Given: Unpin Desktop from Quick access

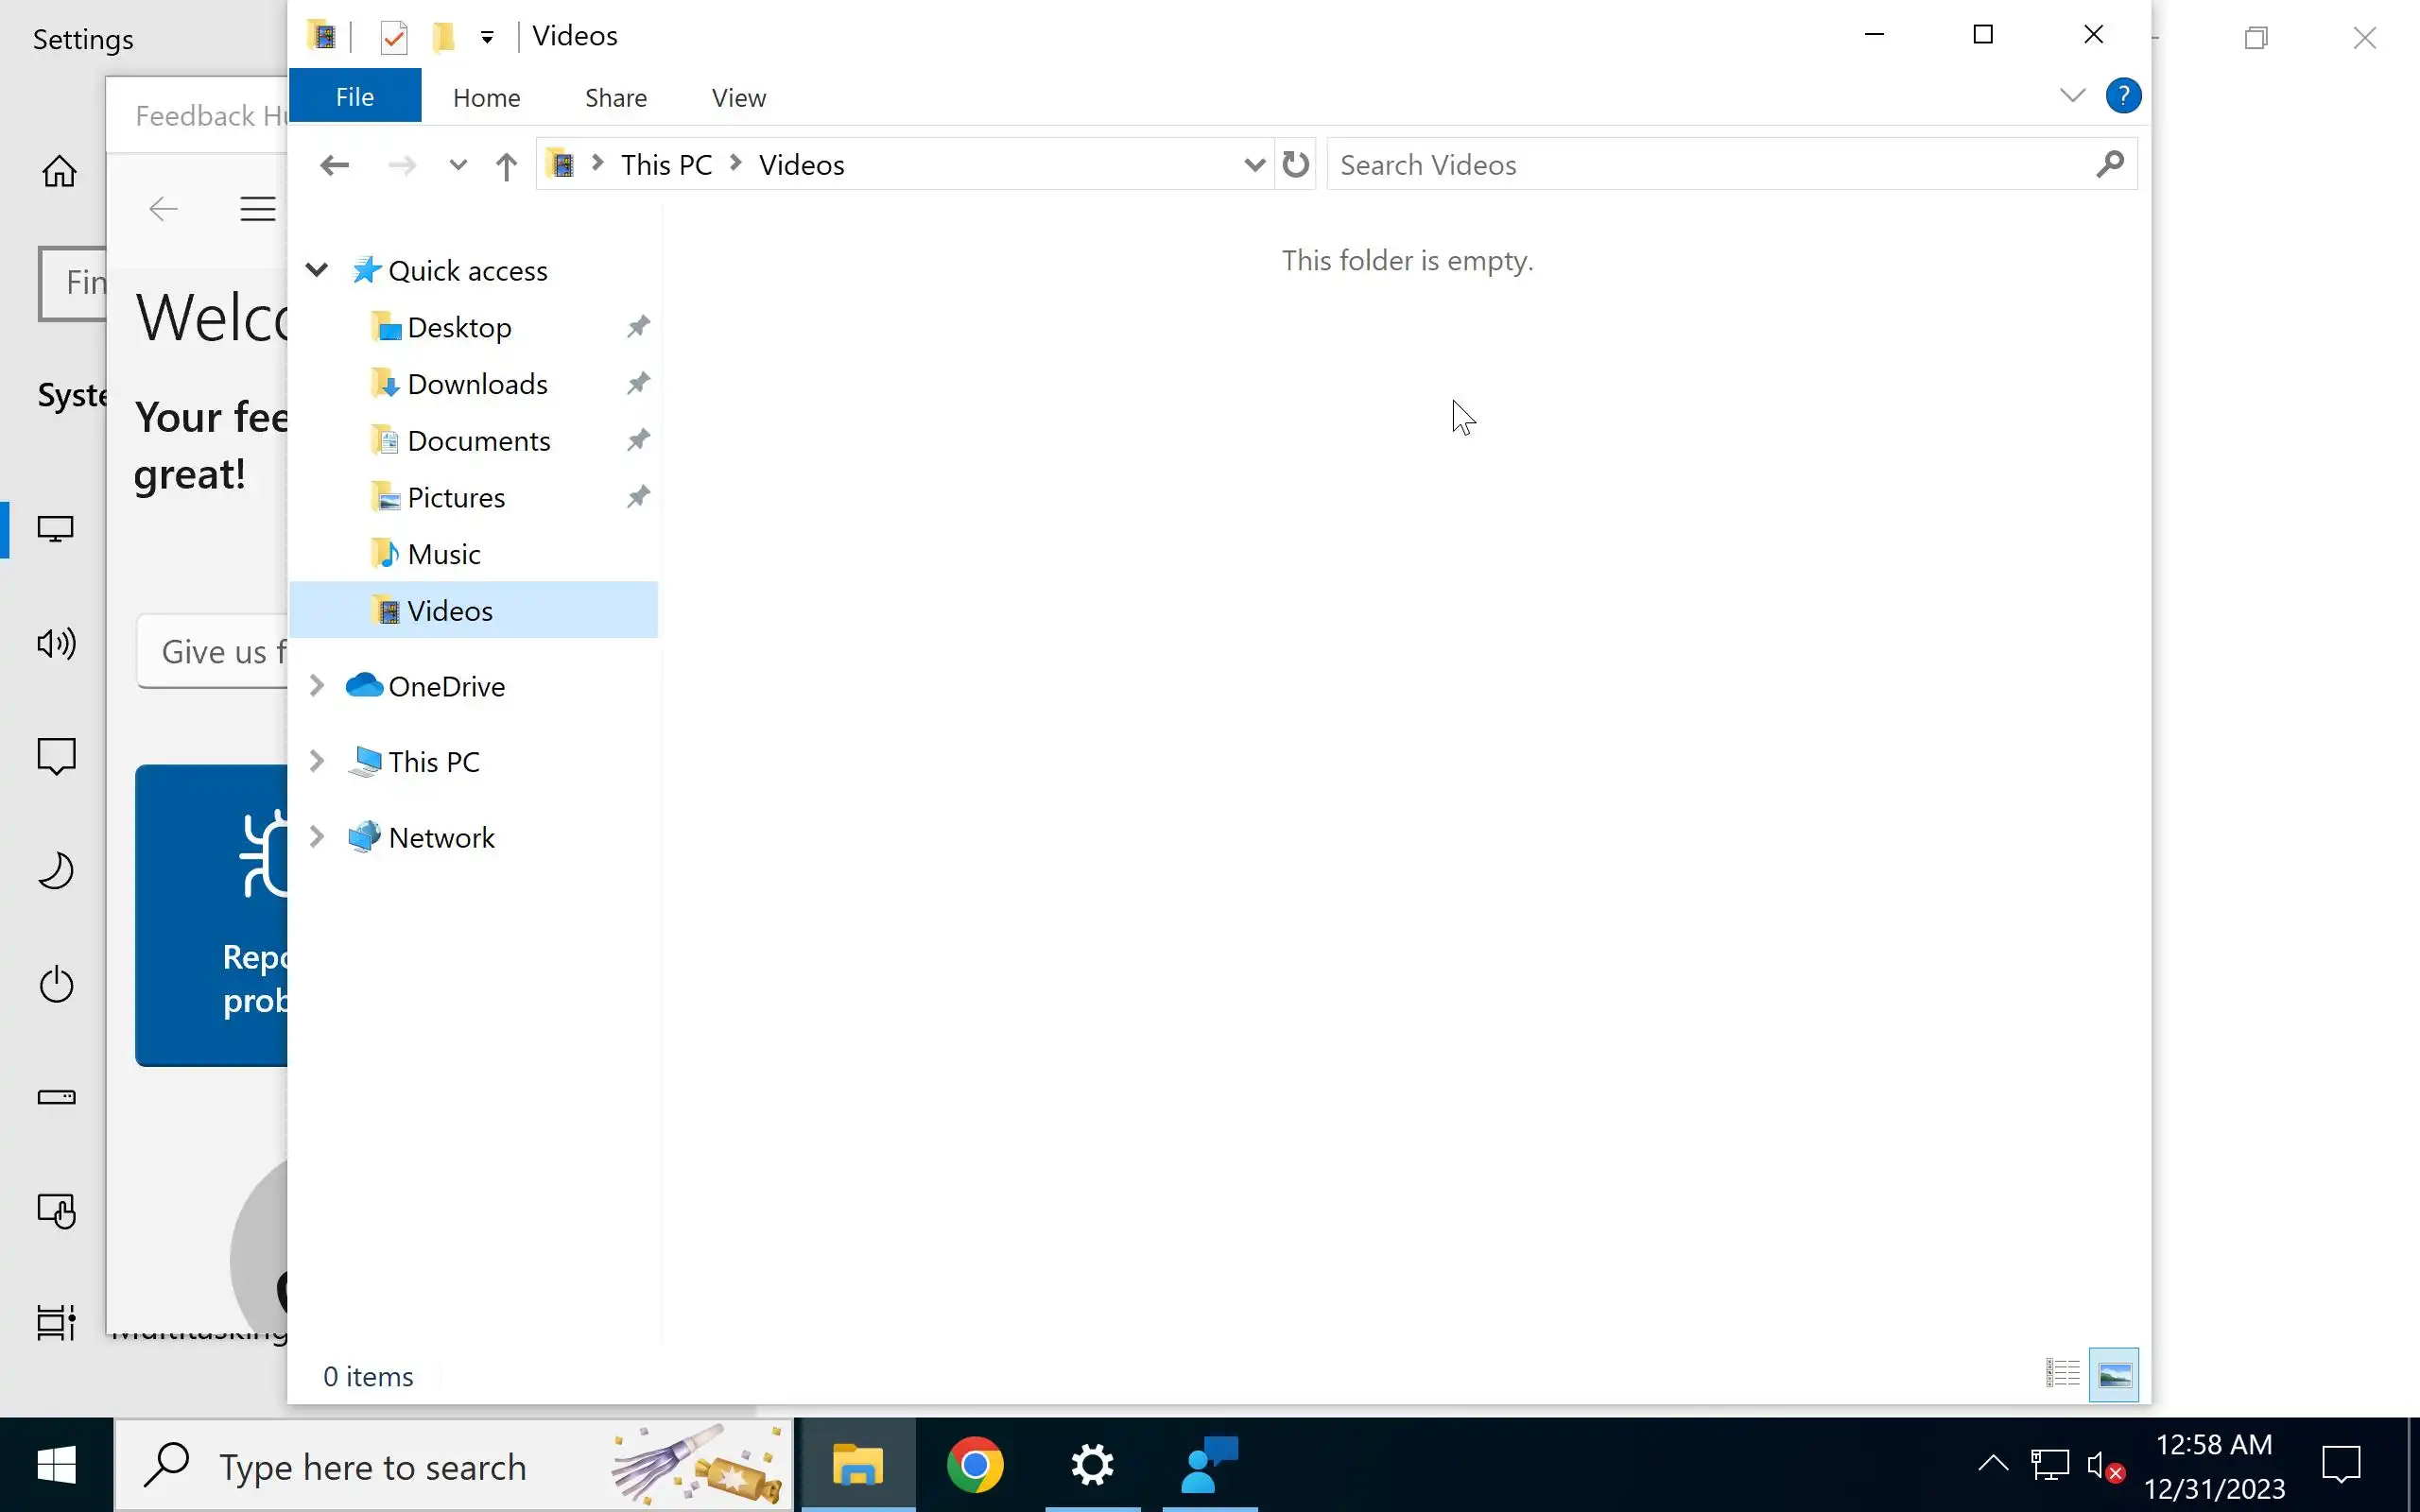Looking at the screenshot, I should coord(638,327).
